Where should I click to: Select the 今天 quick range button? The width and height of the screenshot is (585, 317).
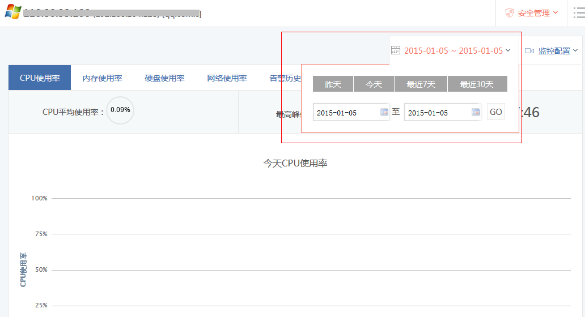(374, 84)
